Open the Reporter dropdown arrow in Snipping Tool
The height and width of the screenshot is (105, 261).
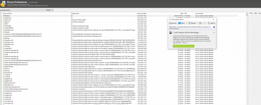[x=198, y=23]
